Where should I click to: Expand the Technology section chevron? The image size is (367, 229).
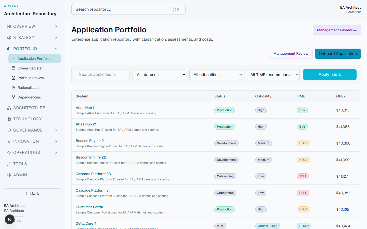pos(56,119)
